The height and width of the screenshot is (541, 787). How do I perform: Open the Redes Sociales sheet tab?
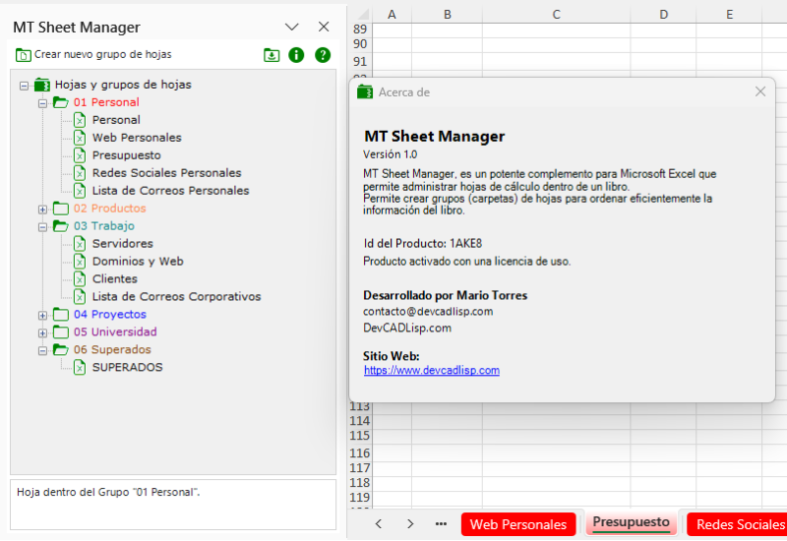tap(737, 524)
